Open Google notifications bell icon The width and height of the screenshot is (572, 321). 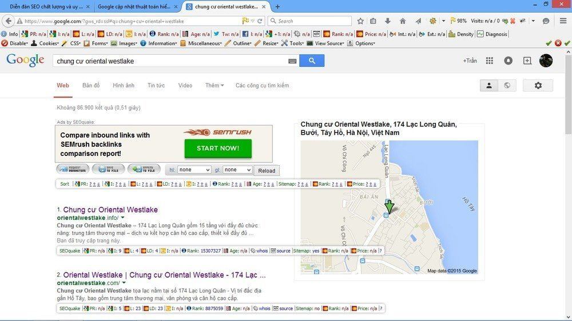pyautogui.click(x=508, y=61)
